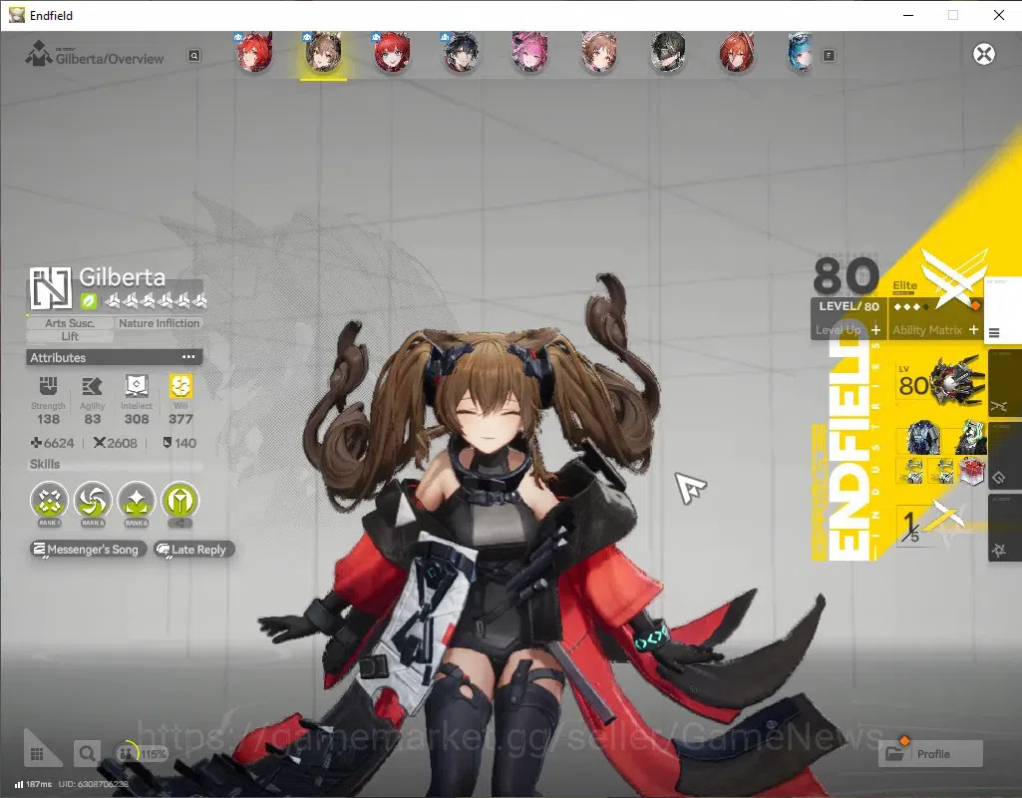Open Late Reply talent
Screen dimensions: 1022x798
pyautogui.click(x=192, y=550)
